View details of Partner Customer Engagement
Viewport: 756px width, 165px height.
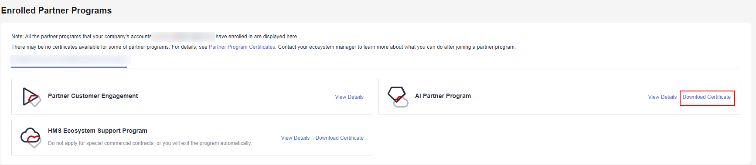349,97
